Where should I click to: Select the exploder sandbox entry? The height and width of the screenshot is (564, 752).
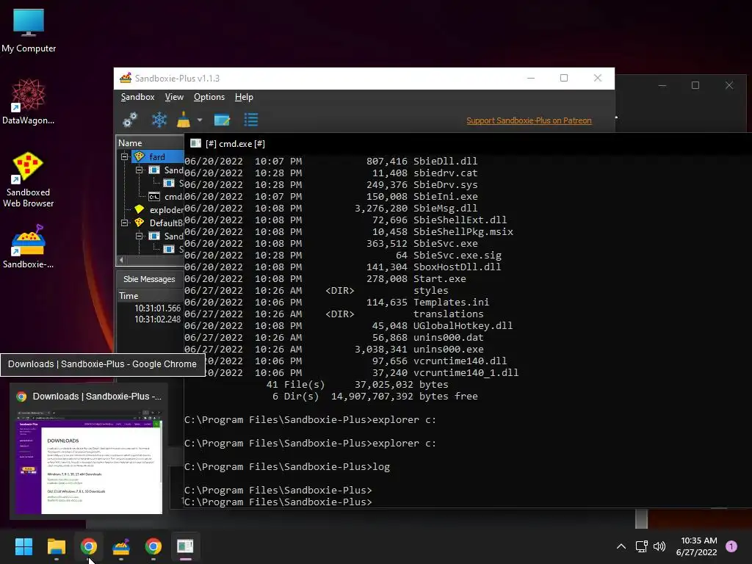pyautogui.click(x=166, y=210)
